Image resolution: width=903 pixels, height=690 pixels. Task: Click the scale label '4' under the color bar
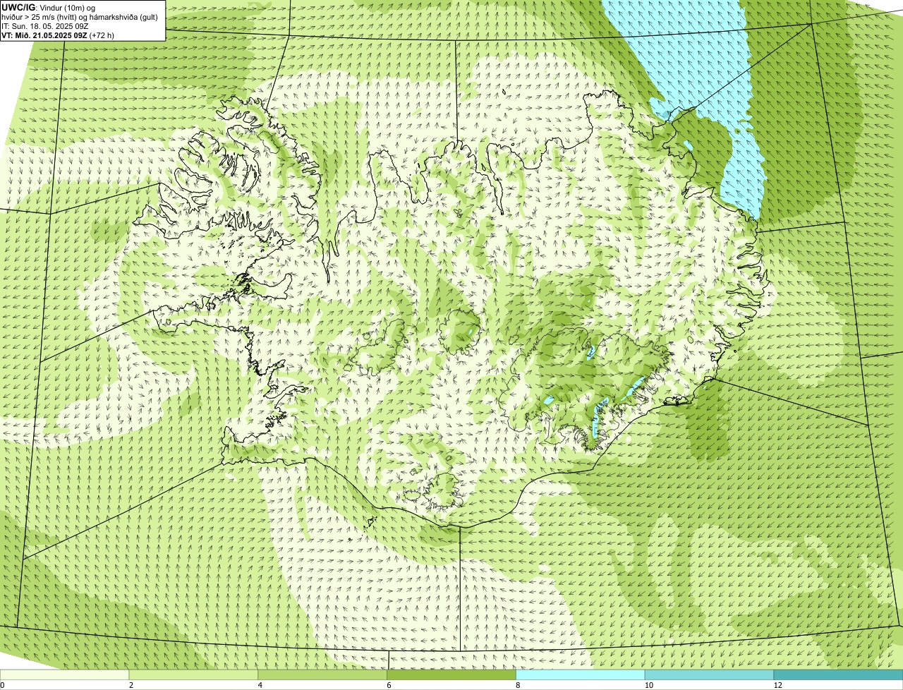click(x=260, y=685)
